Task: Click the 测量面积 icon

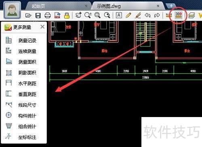Action: tap(8, 62)
